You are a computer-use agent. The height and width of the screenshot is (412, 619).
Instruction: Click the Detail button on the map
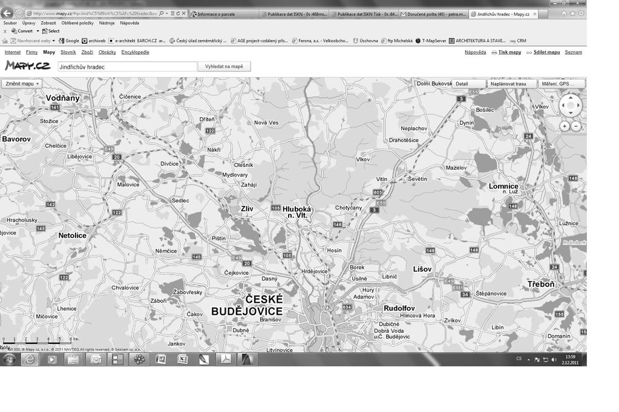tap(469, 83)
